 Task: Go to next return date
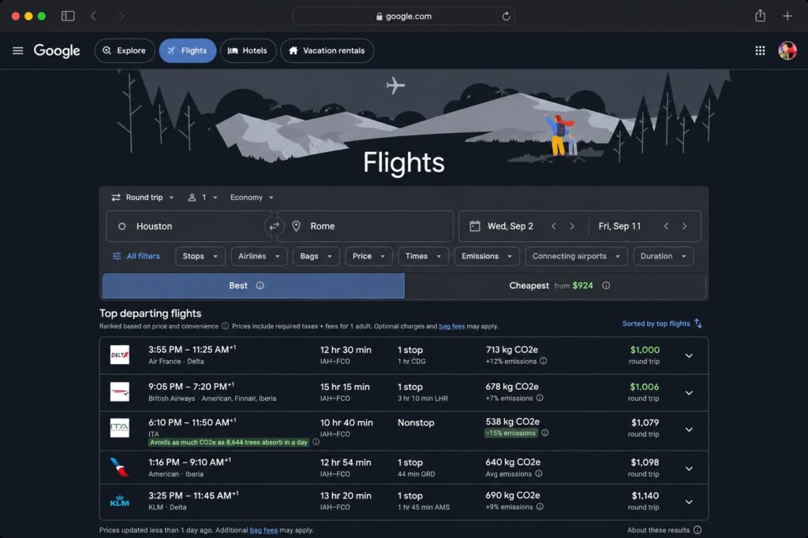click(684, 226)
